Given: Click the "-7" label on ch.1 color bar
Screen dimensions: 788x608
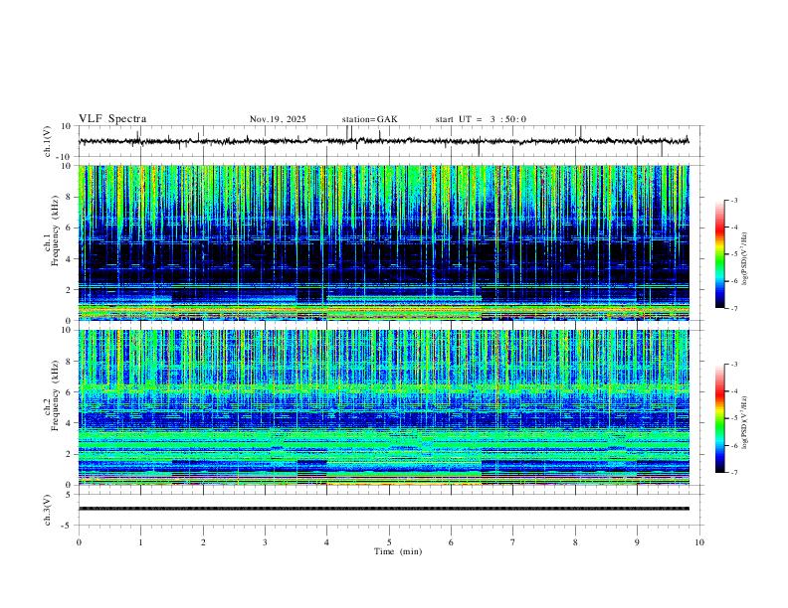Looking at the screenshot, I should 733,309.
